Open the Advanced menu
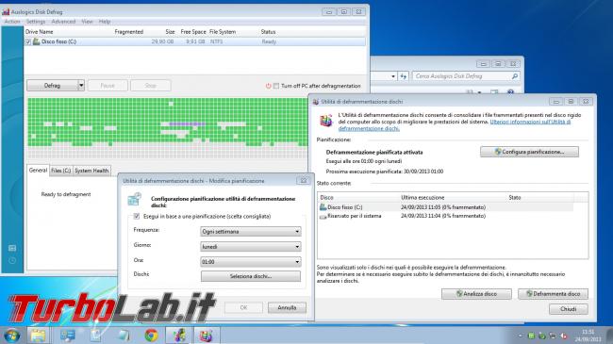 point(63,22)
